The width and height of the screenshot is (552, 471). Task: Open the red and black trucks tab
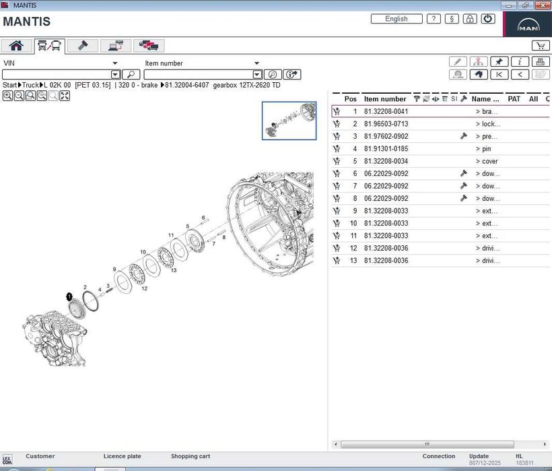pyautogui.click(x=149, y=46)
